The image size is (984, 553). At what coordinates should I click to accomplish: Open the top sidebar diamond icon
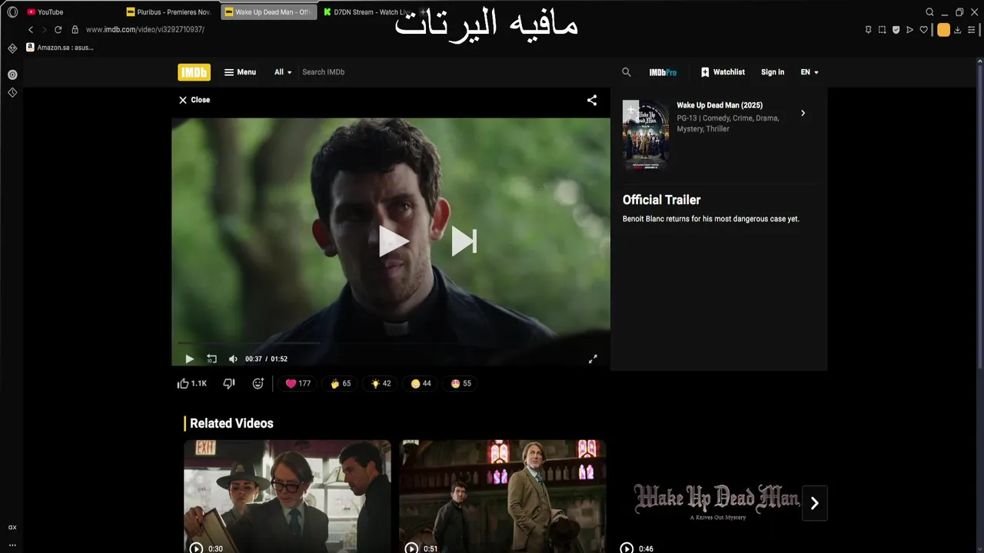pyautogui.click(x=12, y=48)
